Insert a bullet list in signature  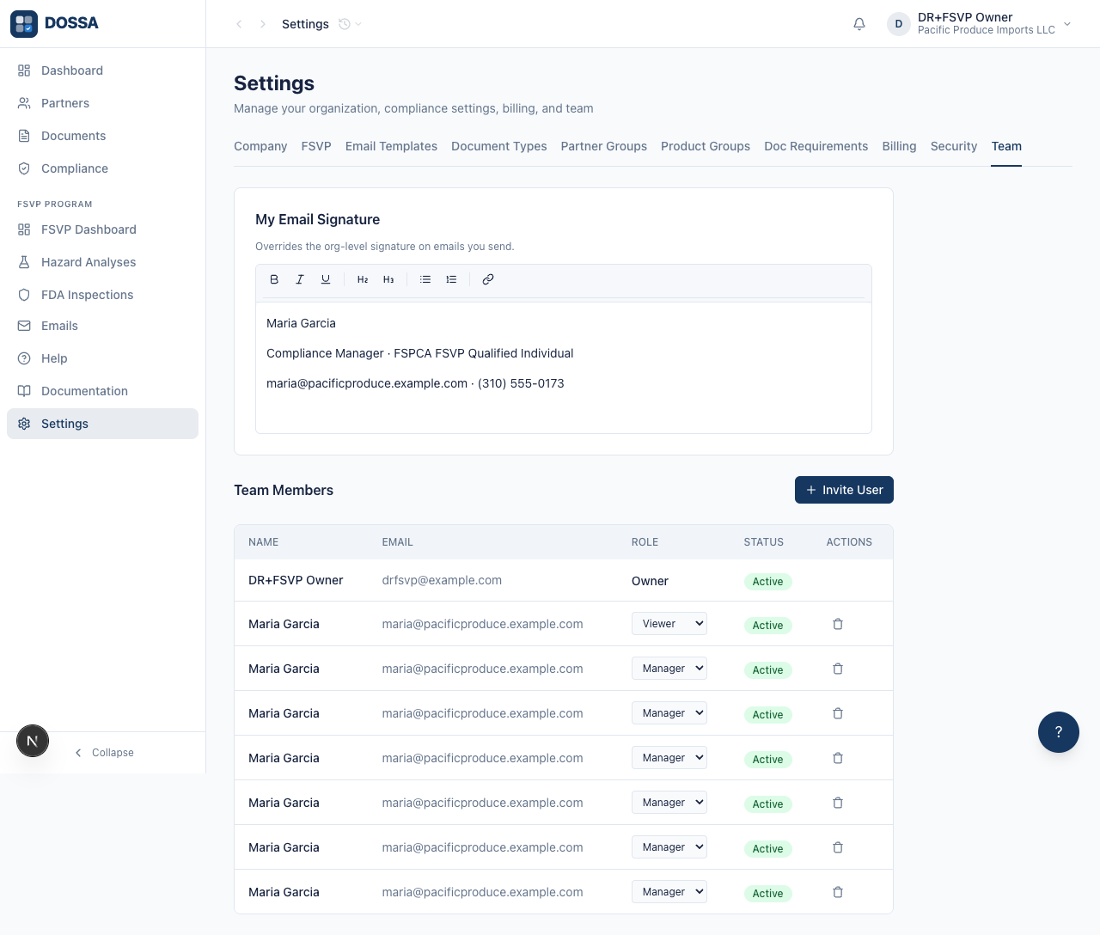pyautogui.click(x=425, y=279)
